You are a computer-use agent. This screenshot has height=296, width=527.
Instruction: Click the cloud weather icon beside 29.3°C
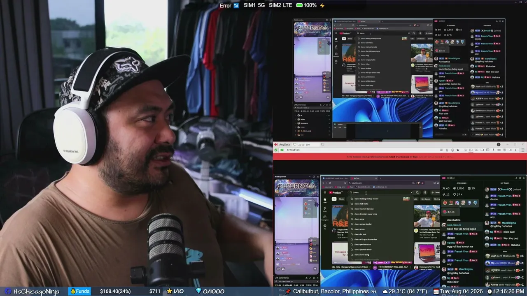point(385,291)
